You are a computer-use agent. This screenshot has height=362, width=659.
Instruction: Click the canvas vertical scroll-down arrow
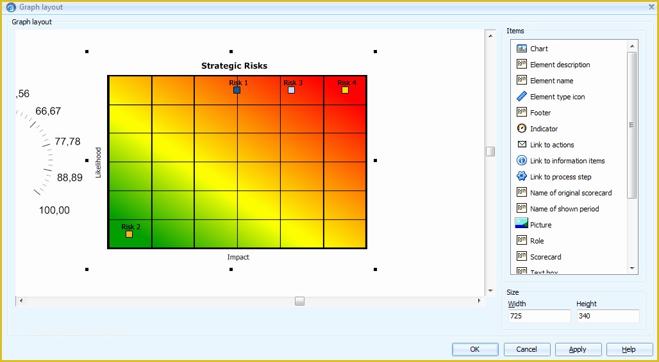coord(490,291)
